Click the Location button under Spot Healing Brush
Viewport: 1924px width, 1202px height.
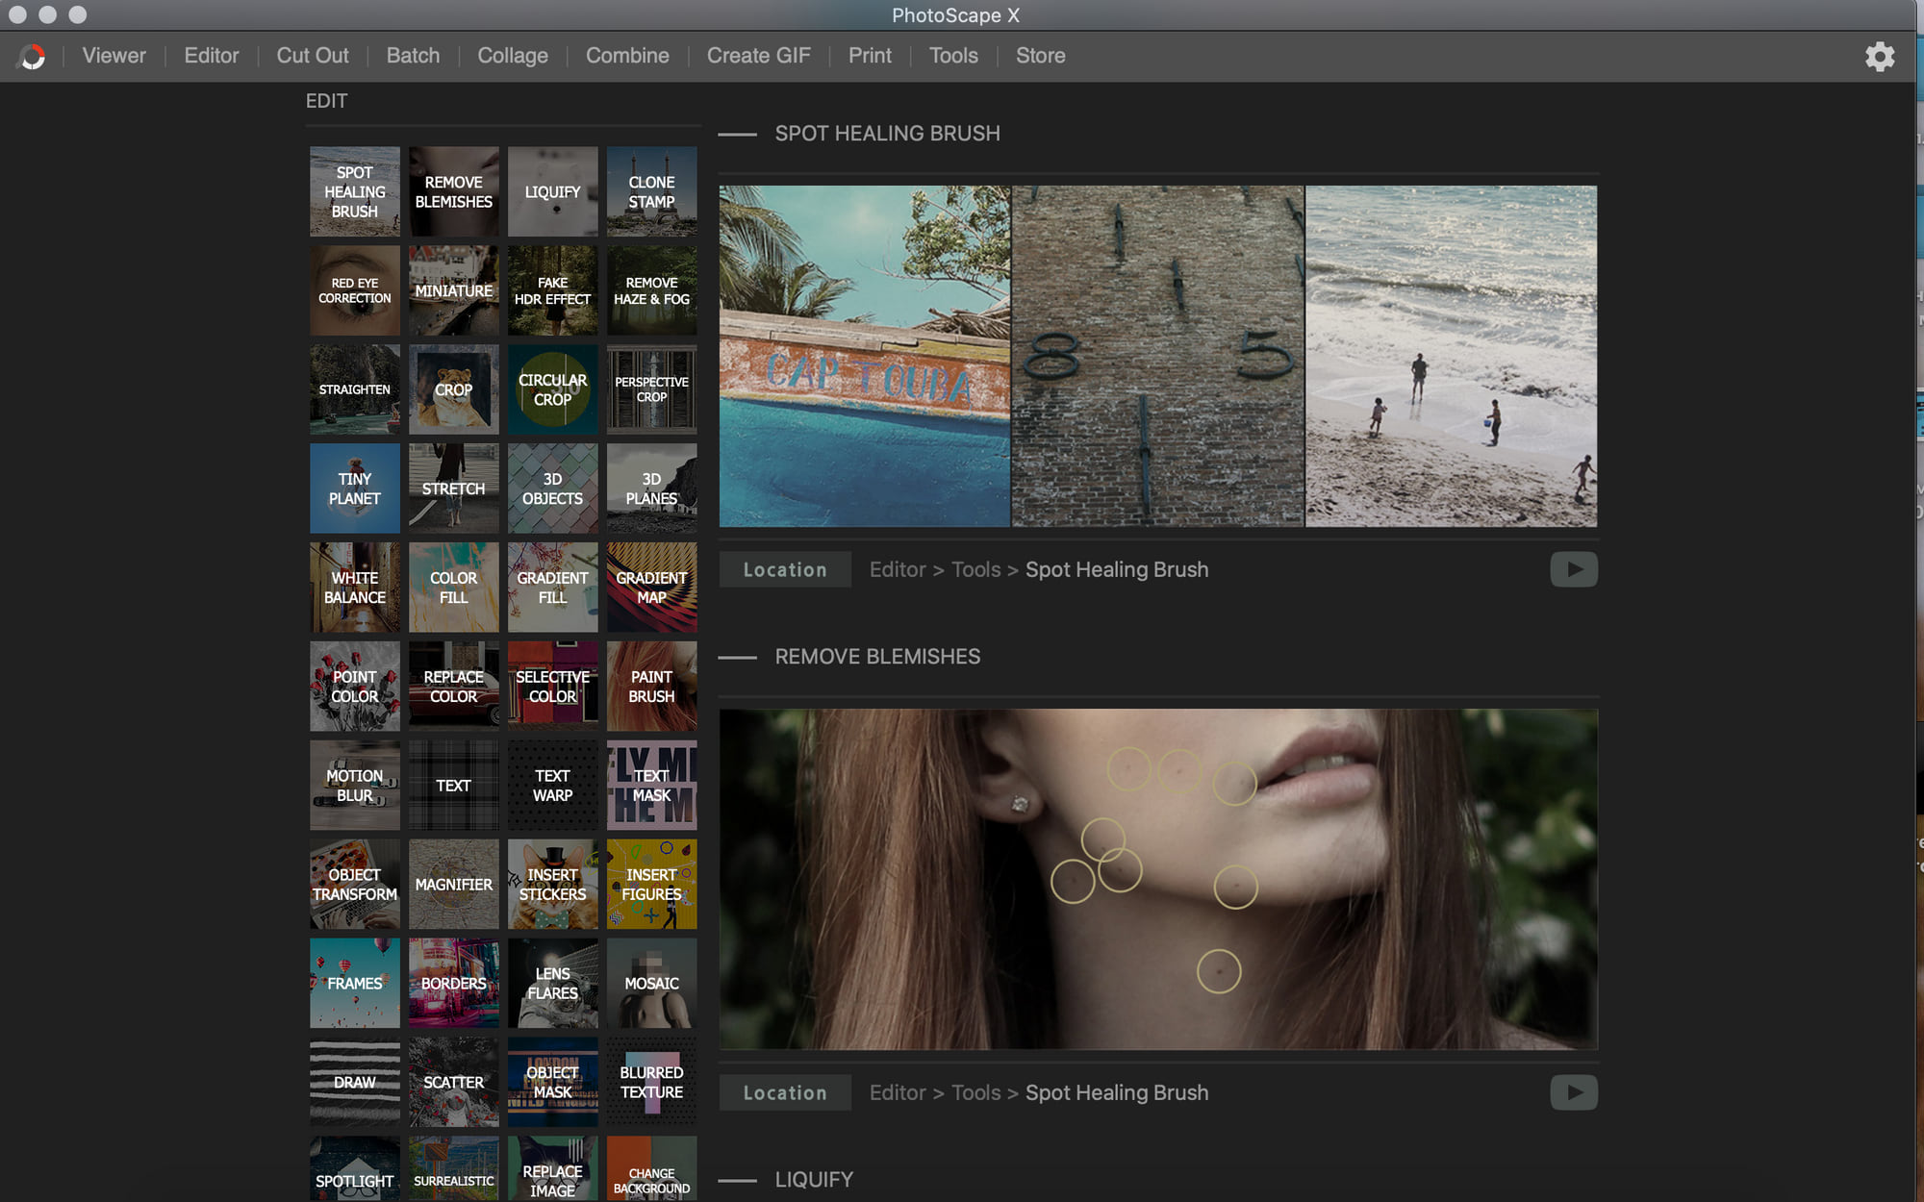click(x=784, y=569)
